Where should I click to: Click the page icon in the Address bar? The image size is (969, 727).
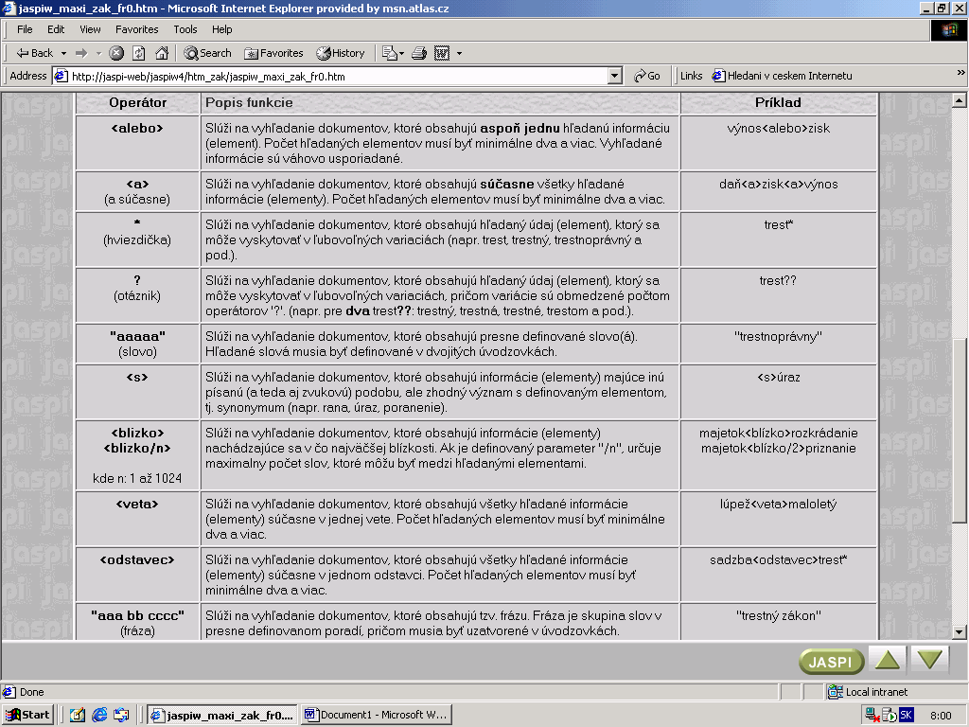click(x=61, y=76)
